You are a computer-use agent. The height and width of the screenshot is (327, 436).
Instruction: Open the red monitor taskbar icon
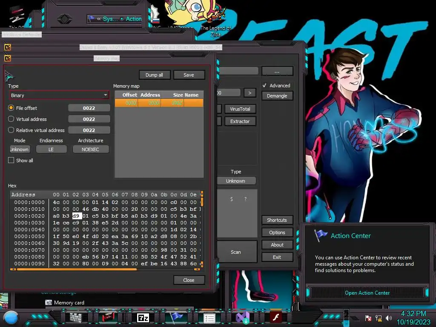tap(109, 318)
